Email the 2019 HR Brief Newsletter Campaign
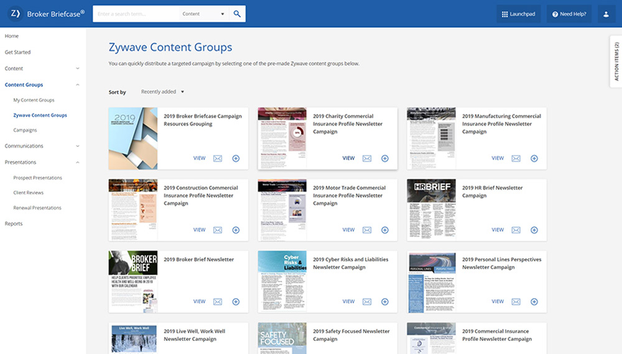Screen dimensions: 622x354 (516, 230)
